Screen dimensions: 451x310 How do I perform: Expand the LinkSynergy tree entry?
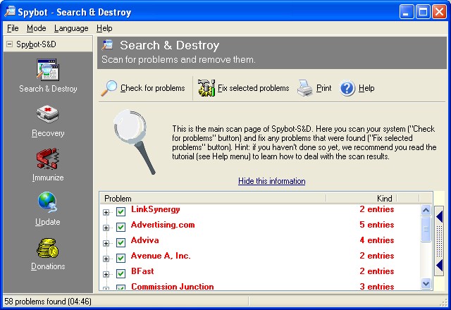106,213
